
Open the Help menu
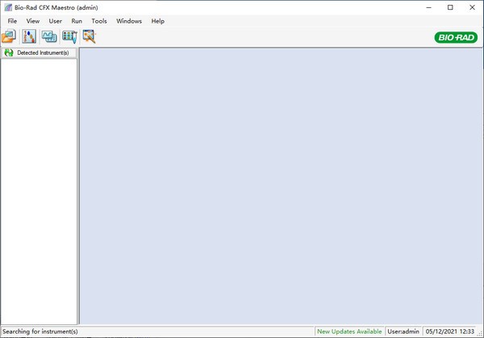[157, 21]
